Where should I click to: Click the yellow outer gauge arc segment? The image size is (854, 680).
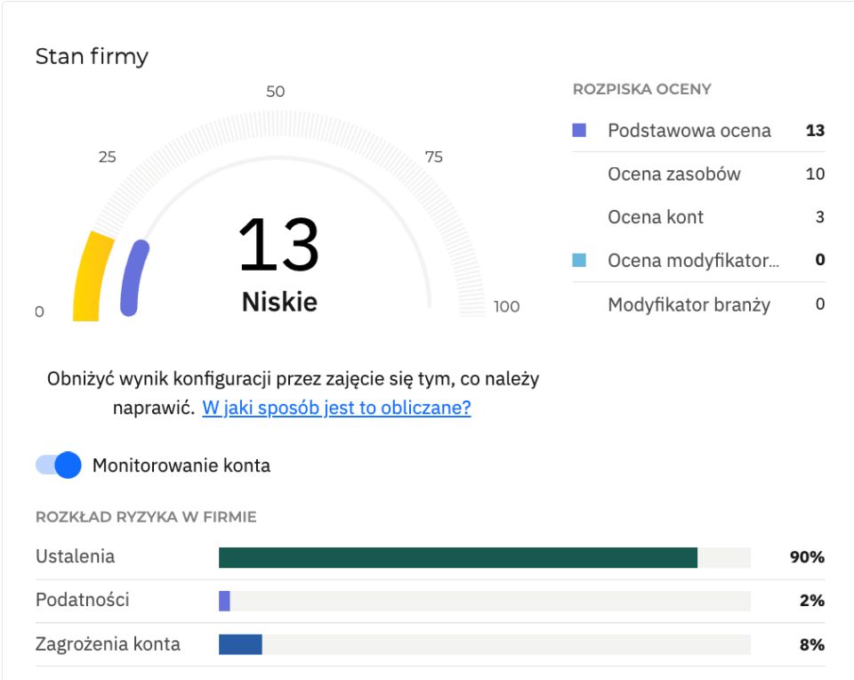coord(91,276)
